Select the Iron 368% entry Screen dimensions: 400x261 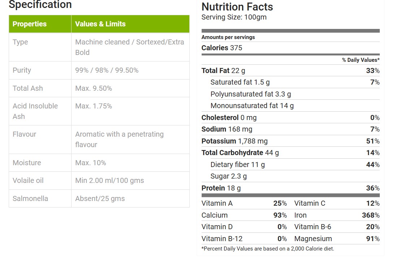point(337,215)
